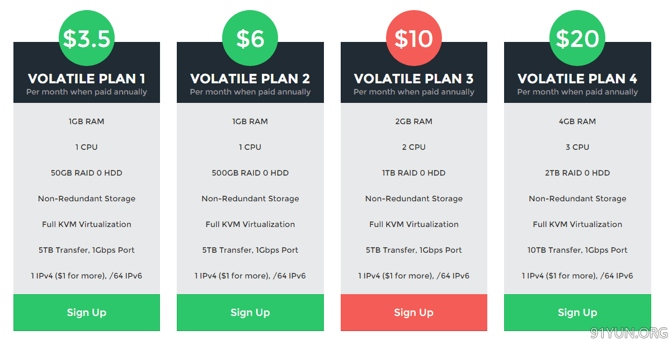The image size is (668, 340).
Task: Sign up for Volatile Plan 2
Action: point(250,312)
